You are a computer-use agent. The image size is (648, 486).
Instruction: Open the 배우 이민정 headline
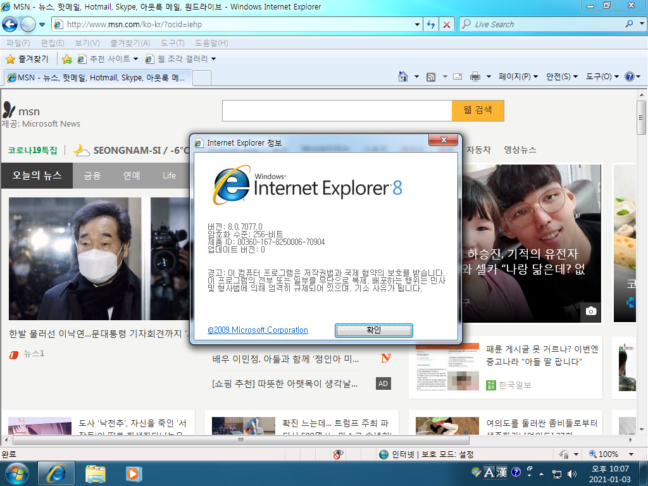(285, 359)
